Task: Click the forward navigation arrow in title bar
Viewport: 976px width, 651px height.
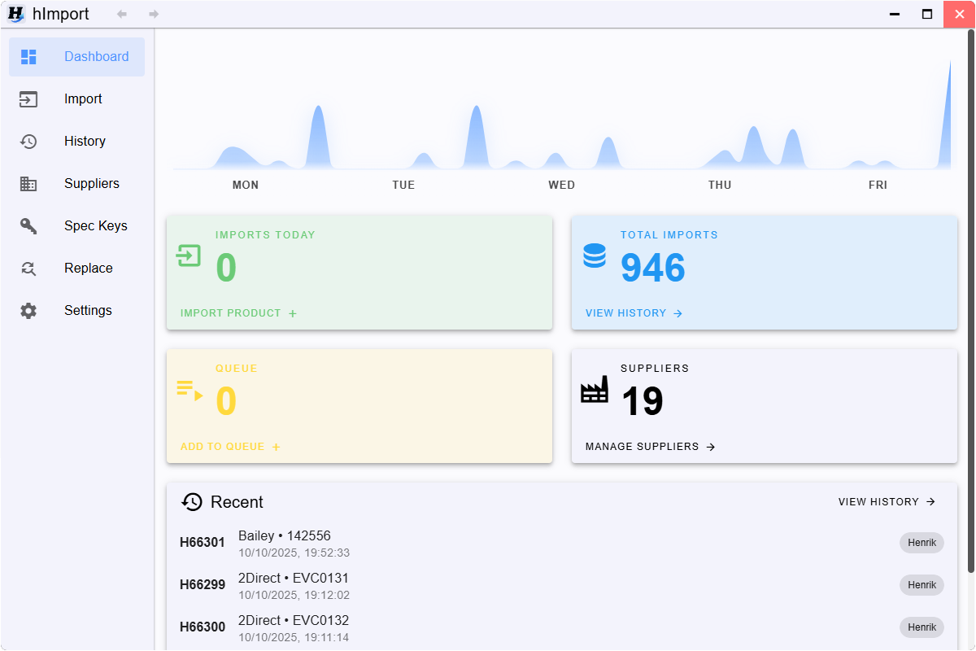Action: [154, 14]
